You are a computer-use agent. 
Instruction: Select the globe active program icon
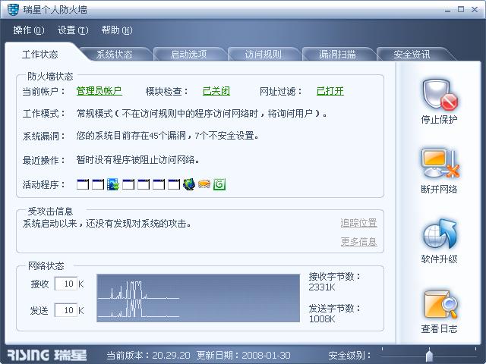[189, 184]
